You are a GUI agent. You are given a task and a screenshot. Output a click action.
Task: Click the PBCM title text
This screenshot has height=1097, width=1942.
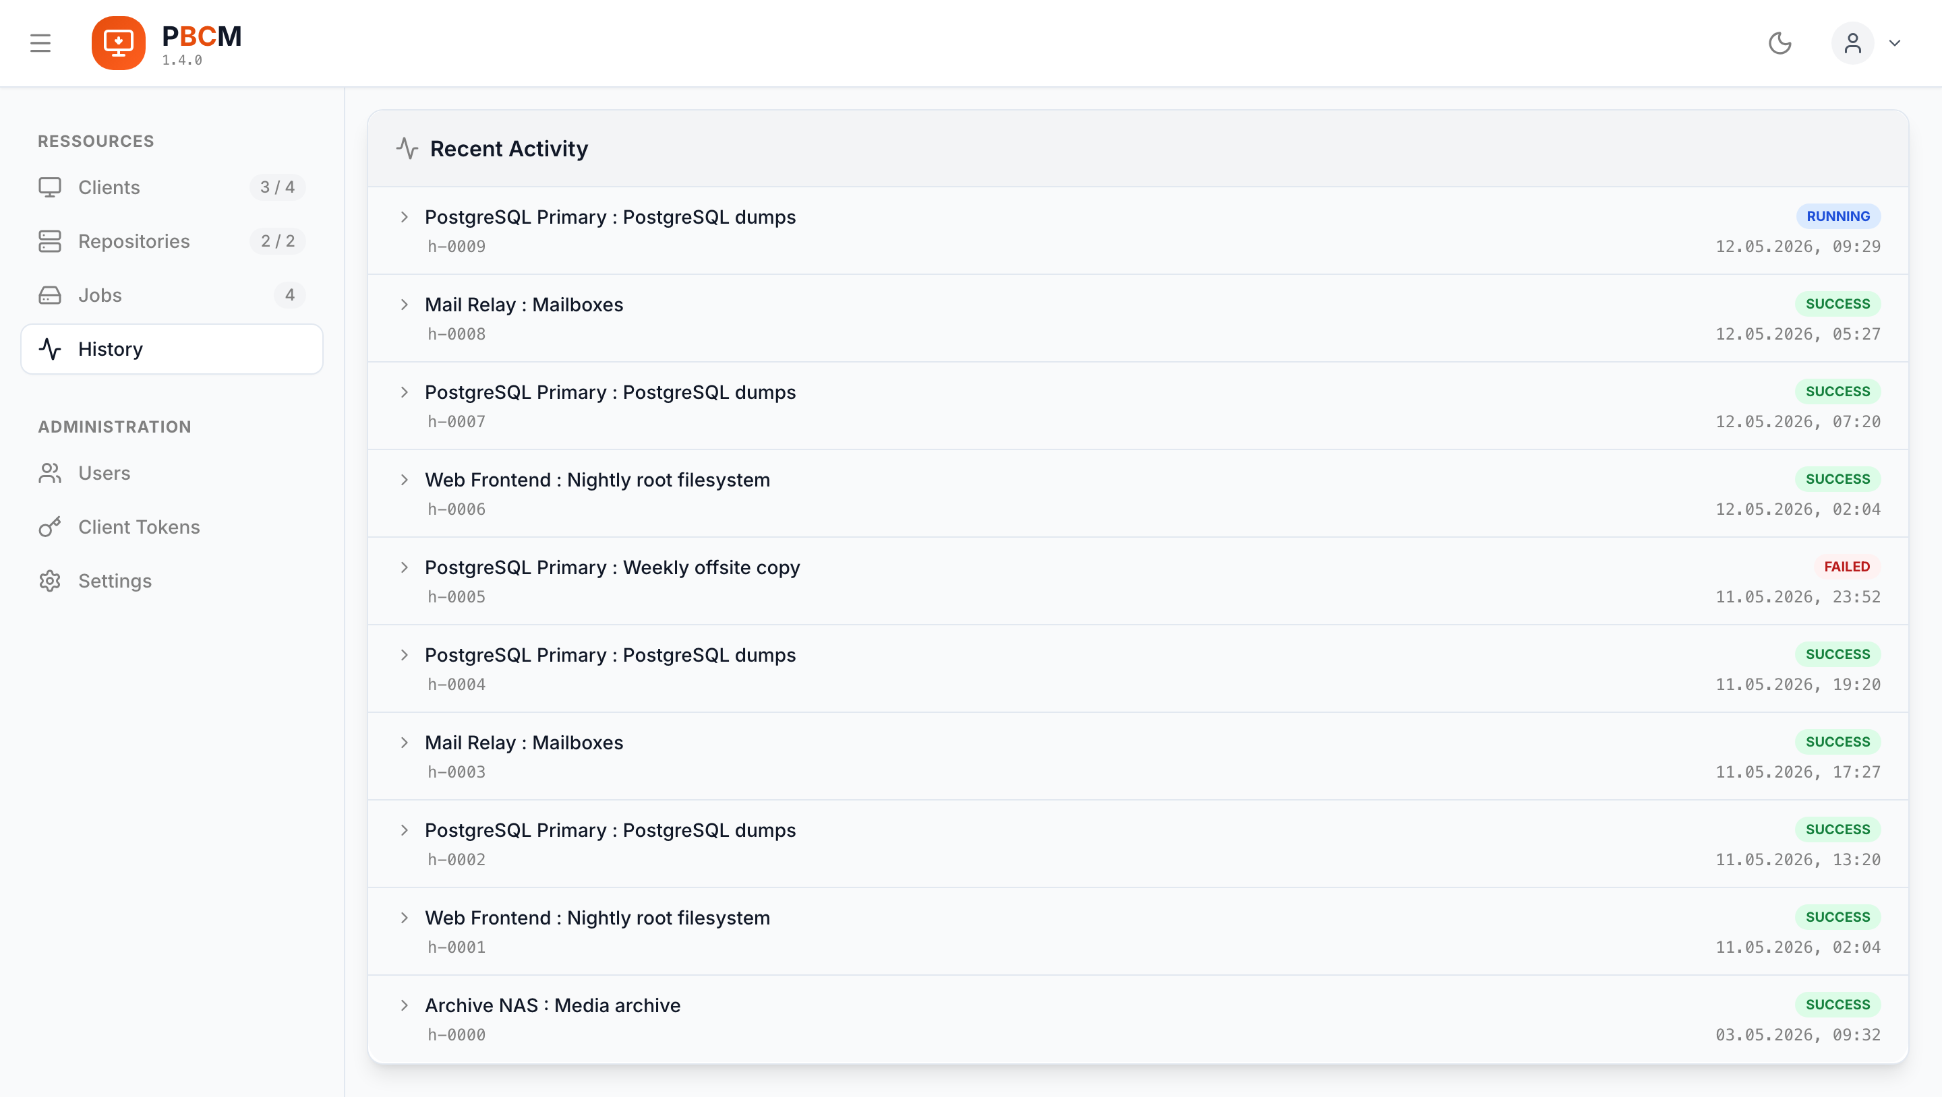coord(202,36)
